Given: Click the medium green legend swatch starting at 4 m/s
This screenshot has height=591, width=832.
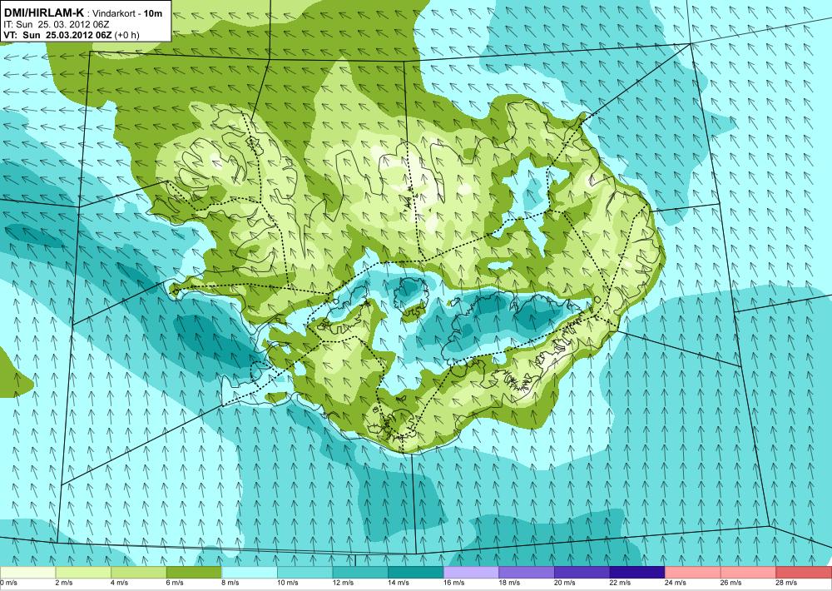Looking at the screenshot, I should [138, 573].
